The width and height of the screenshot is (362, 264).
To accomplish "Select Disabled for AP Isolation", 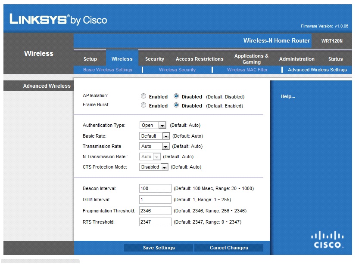I will pyautogui.click(x=176, y=96).
